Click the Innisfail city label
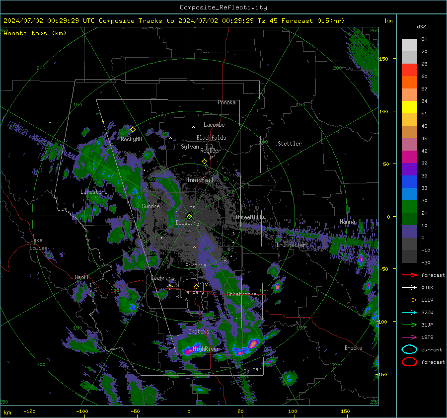Viewport: 447px width, 418px height. click(x=200, y=180)
